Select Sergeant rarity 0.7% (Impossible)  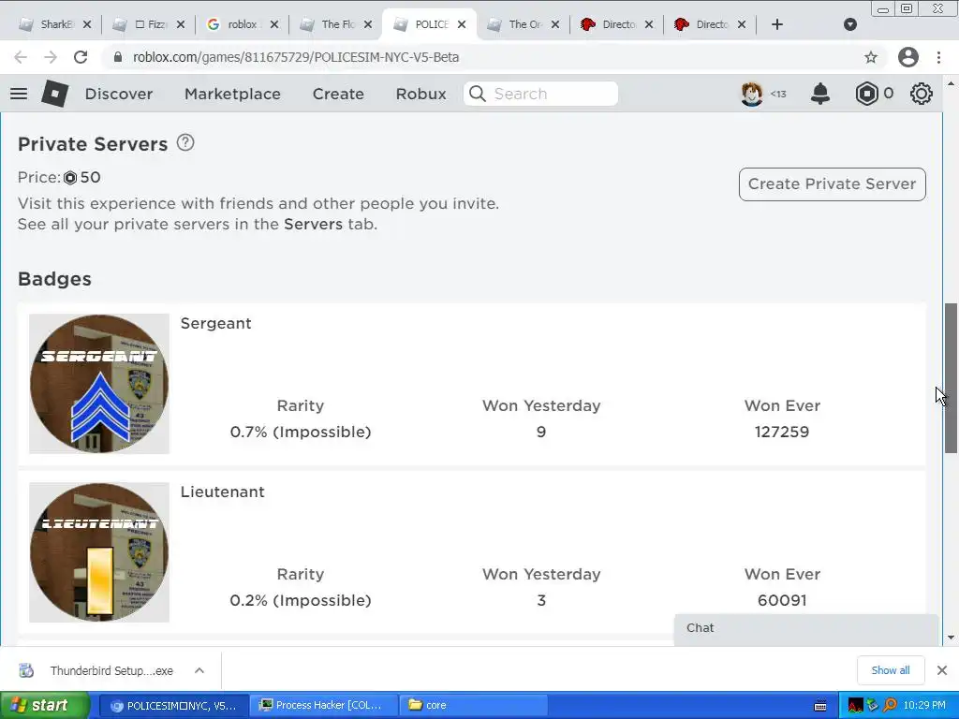[301, 432]
